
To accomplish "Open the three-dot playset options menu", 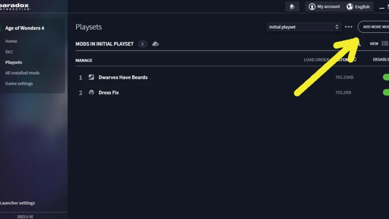I will coord(348,27).
